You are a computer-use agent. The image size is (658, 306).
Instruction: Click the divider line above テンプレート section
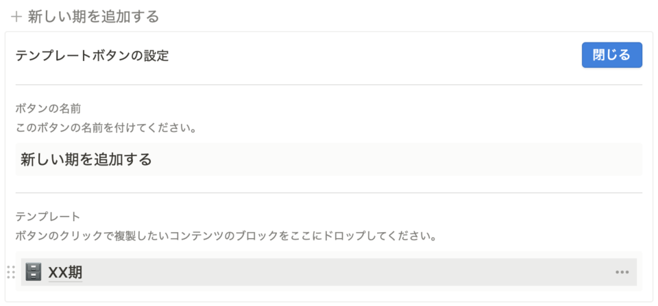point(329,193)
